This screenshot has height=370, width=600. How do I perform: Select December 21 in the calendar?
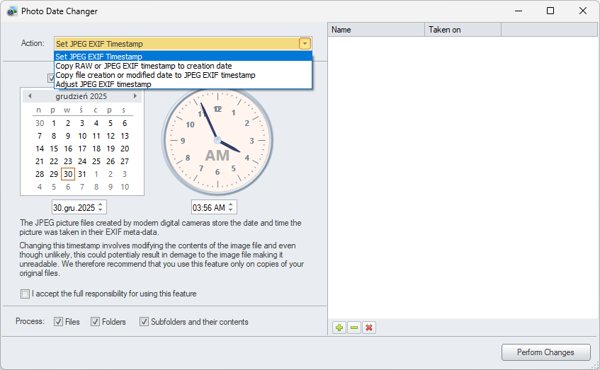click(40, 161)
